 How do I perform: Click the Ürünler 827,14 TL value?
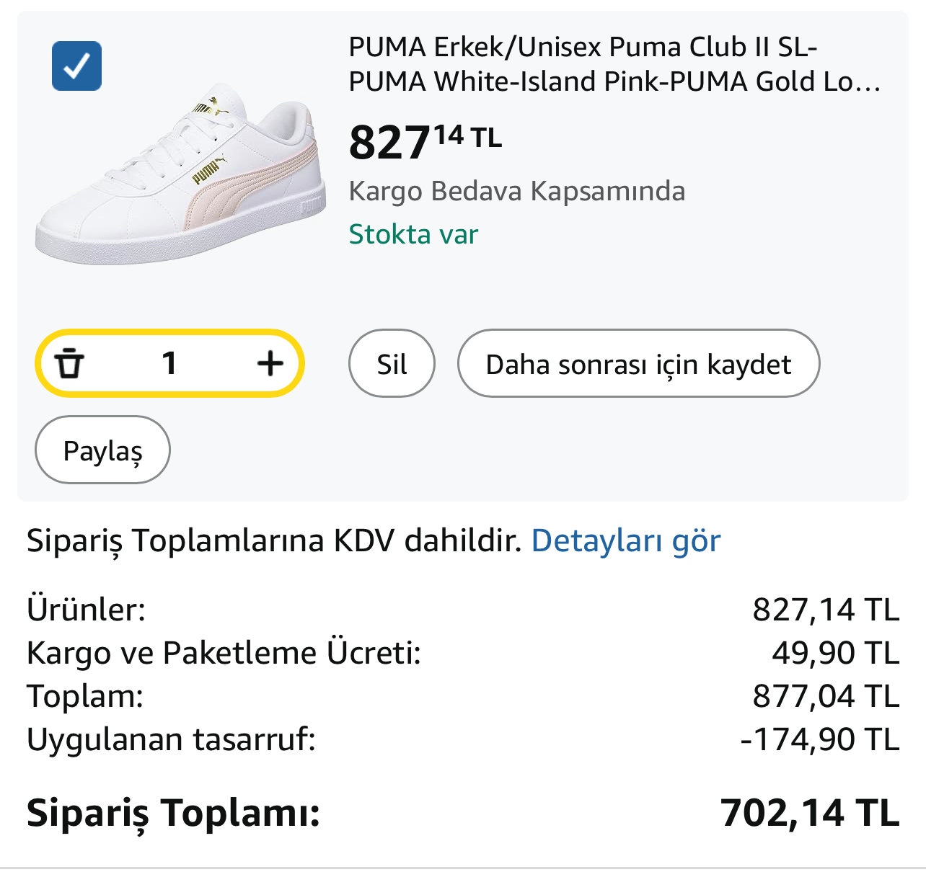point(826,610)
